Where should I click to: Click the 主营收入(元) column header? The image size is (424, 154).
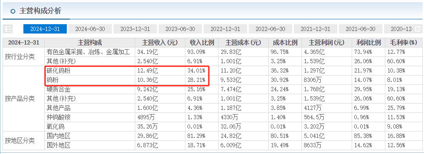pyautogui.click(x=160, y=42)
